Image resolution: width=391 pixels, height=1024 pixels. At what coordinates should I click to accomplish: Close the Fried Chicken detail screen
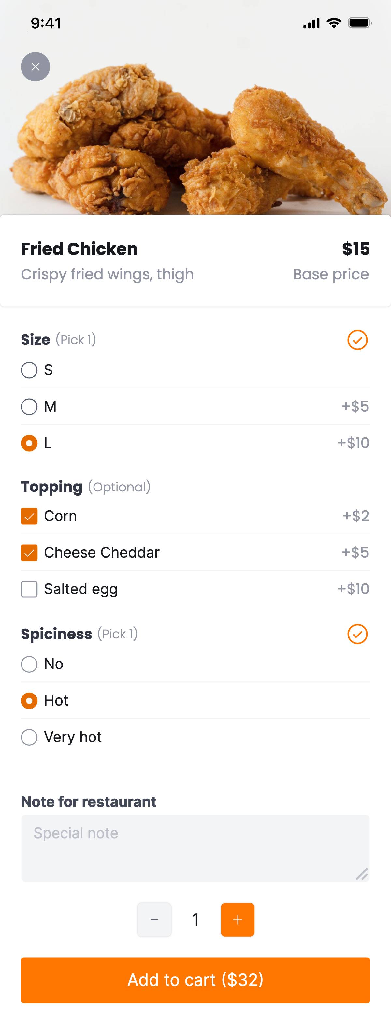(x=36, y=67)
